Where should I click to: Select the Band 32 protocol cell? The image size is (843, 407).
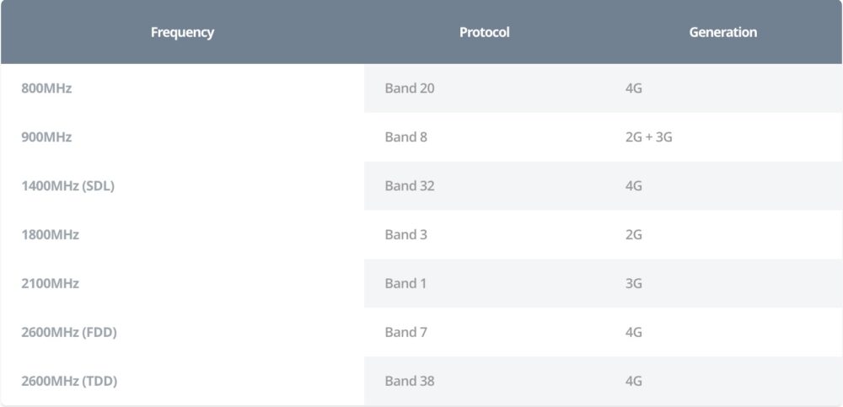(x=410, y=185)
